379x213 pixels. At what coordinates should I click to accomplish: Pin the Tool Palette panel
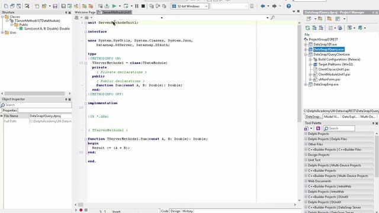click(x=373, y=123)
